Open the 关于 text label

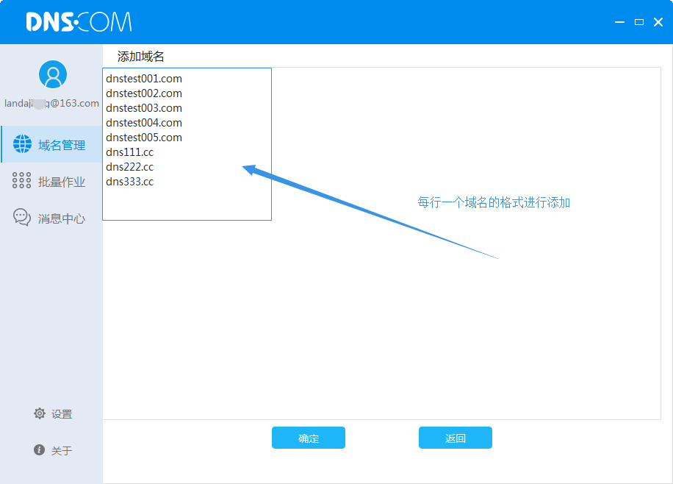(x=62, y=450)
